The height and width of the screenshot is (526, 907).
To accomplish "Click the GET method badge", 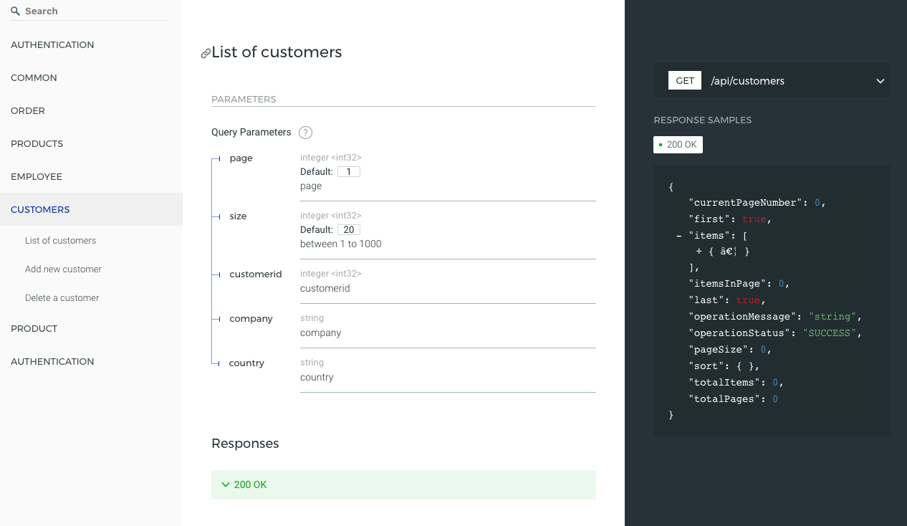I will (685, 81).
